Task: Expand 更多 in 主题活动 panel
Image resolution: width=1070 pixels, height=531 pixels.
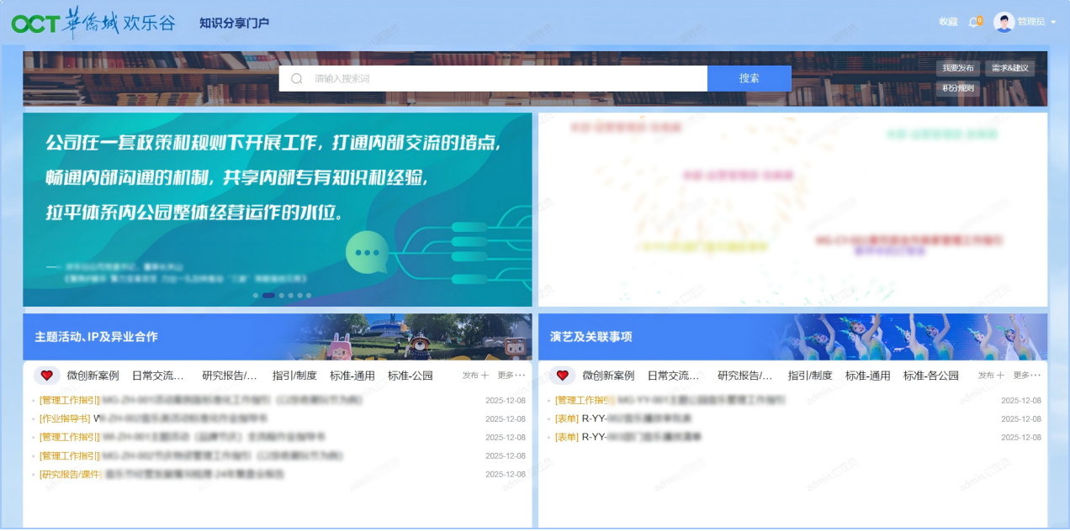Action: pyautogui.click(x=511, y=376)
